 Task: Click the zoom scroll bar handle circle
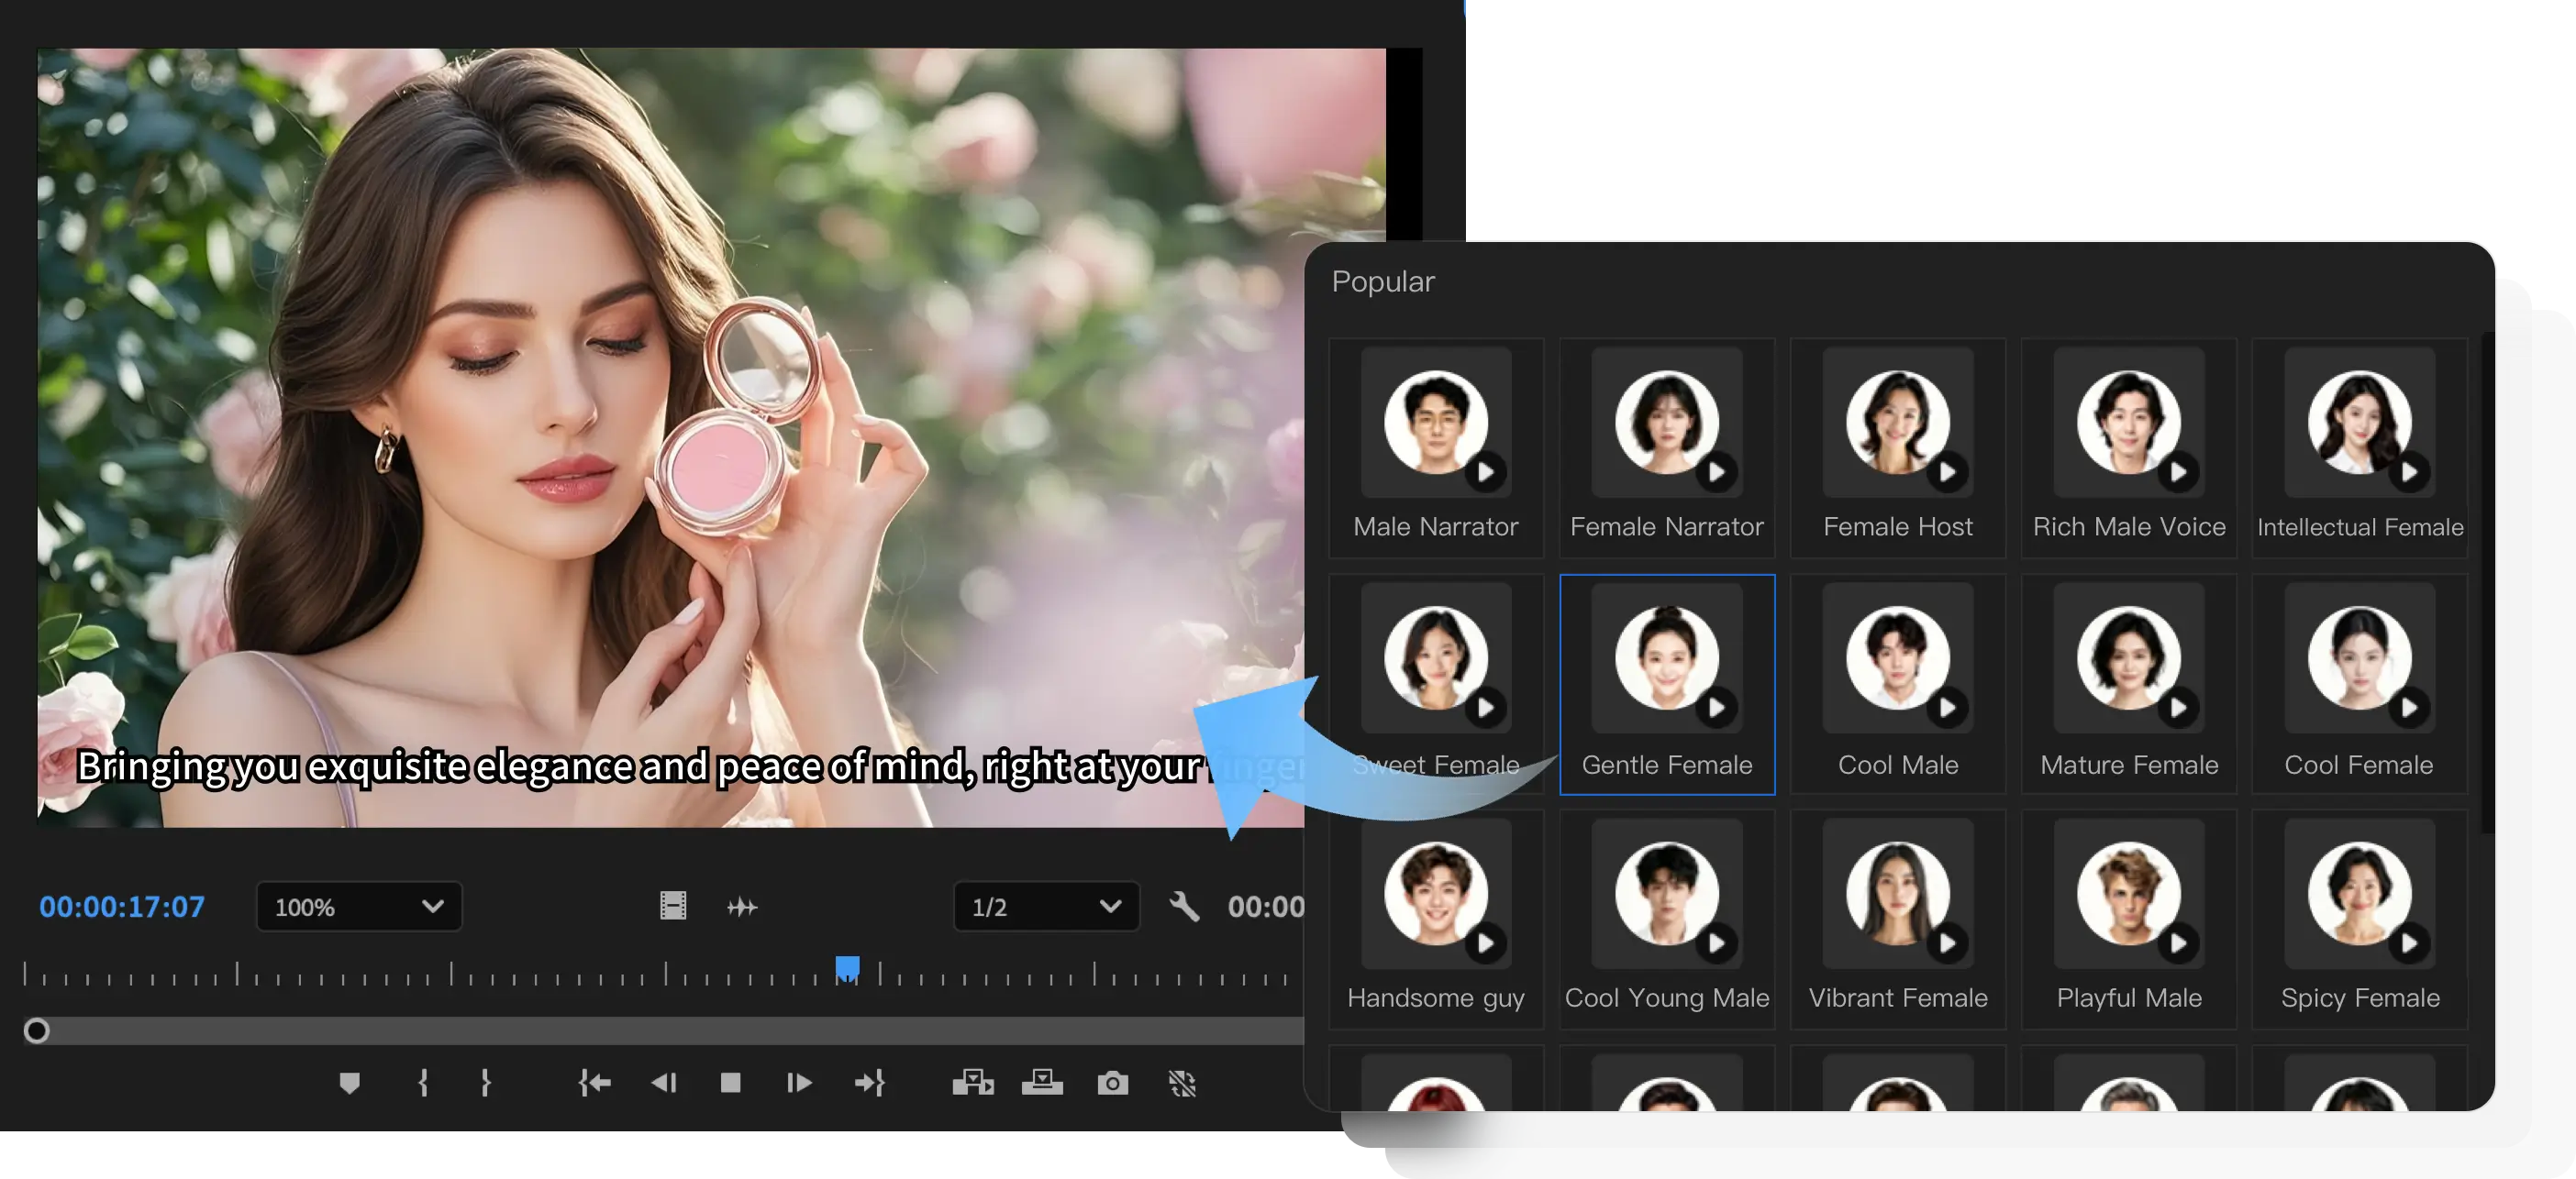[37, 1031]
